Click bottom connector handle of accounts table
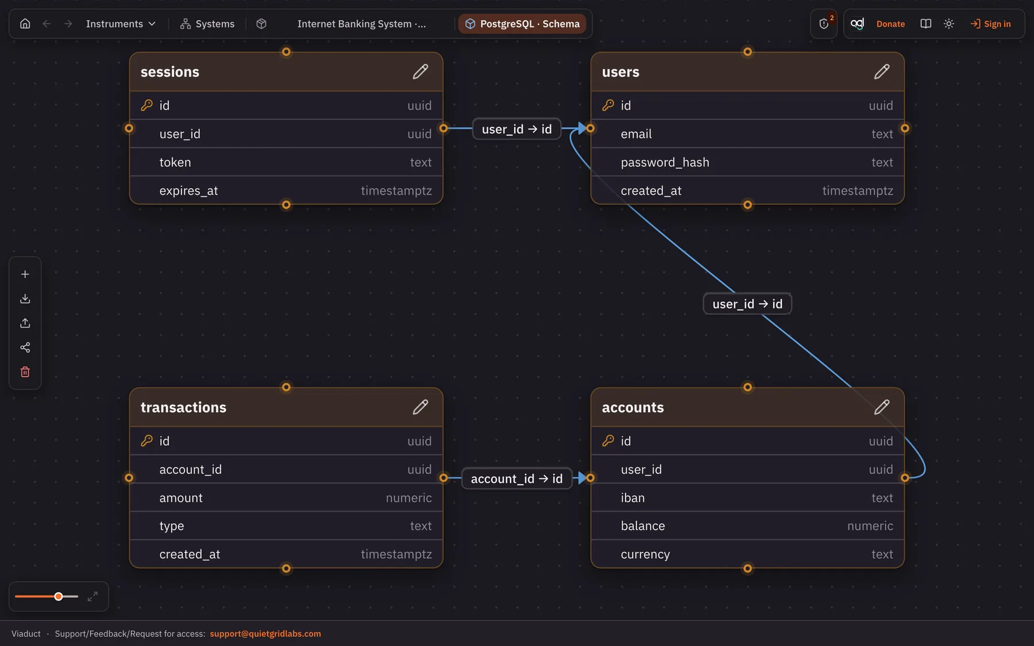Image resolution: width=1034 pixels, height=646 pixels. click(x=747, y=568)
